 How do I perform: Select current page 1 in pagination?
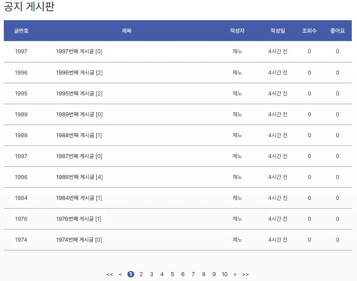tap(131, 274)
